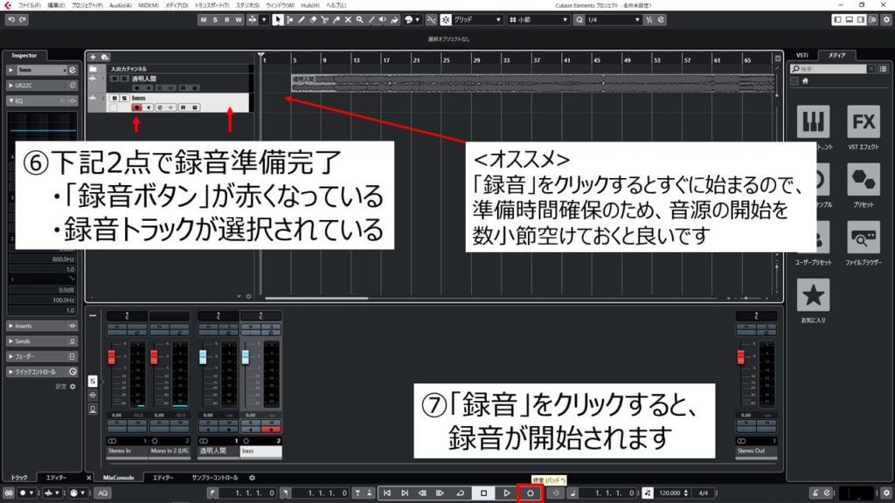Expand the Quick Controls section in Inspector
This screenshot has width=895, height=503.
pos(42,372)
